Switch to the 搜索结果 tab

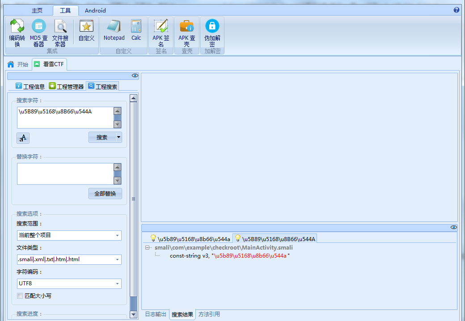tap(182, 314)
